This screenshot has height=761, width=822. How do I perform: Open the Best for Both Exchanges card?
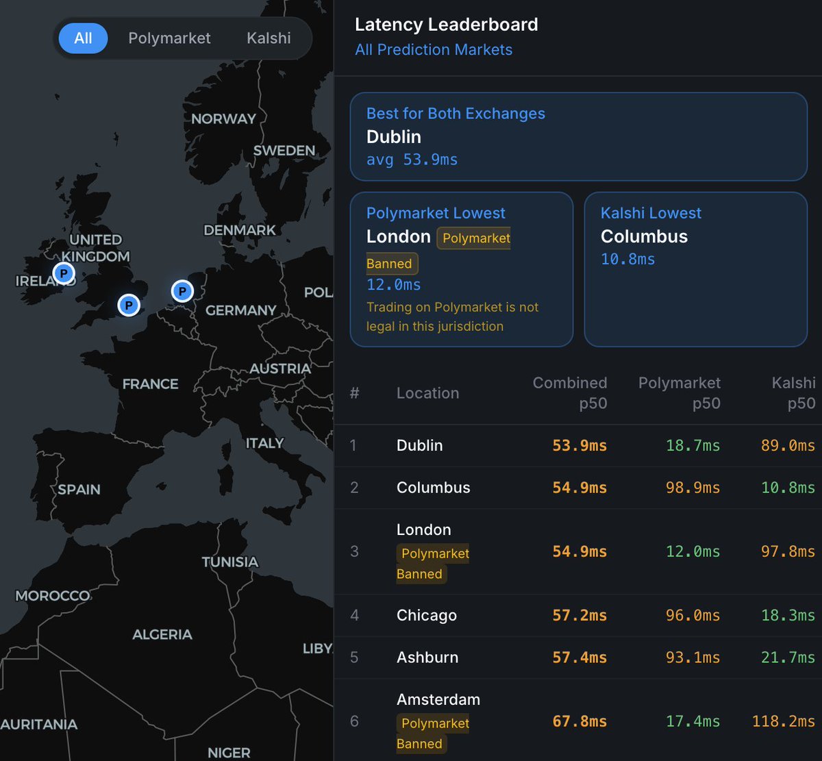(579, 136)
